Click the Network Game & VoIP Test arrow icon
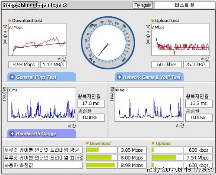Viewport: 216px width, 175px height. point(119,77)
